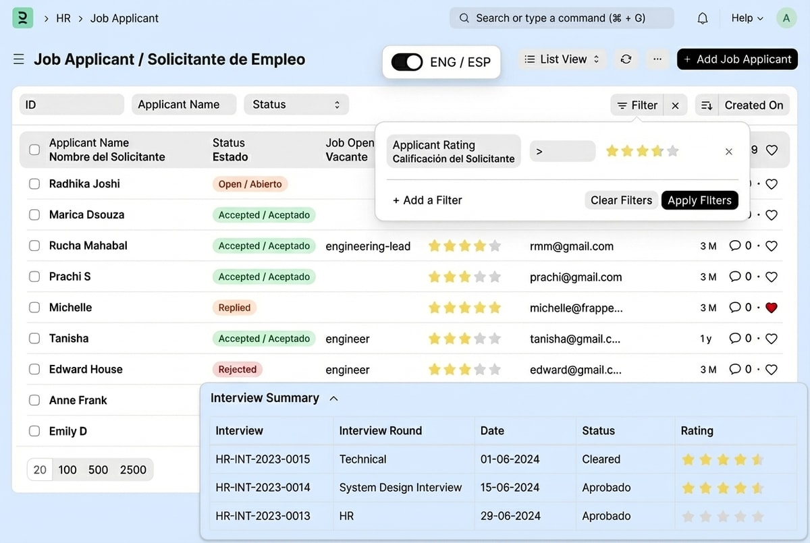Open the three-dots more options menu
The image size is (810, 543).
click(x=657, y=59)
